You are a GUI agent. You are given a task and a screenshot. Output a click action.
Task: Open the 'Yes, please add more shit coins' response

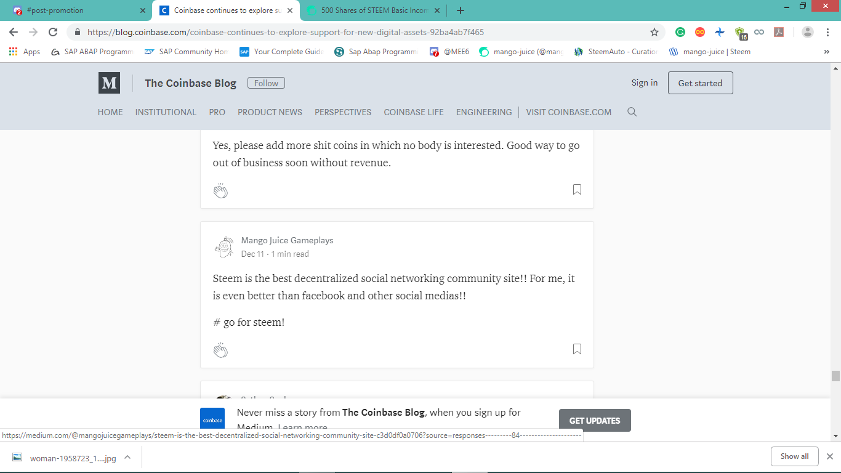(x=396, y=154)
